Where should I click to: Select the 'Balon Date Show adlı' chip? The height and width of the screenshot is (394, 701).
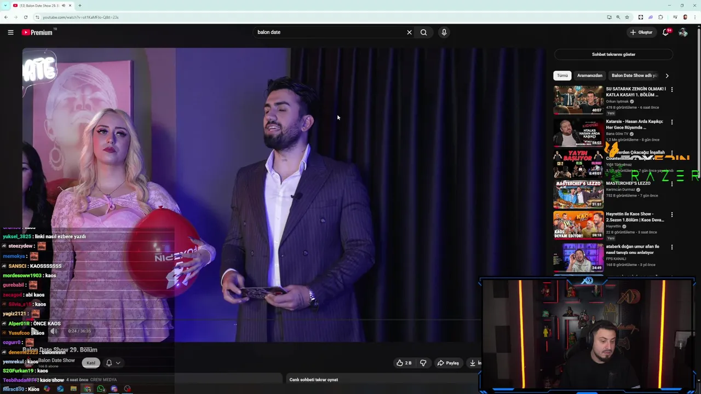(x=634, y=76)
